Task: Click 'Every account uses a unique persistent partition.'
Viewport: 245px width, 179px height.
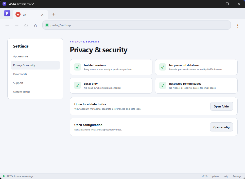Action: 108,70
